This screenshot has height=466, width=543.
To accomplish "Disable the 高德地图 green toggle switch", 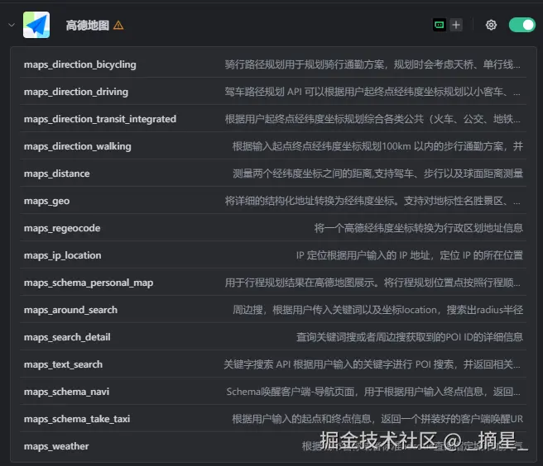I will [521, 25].
